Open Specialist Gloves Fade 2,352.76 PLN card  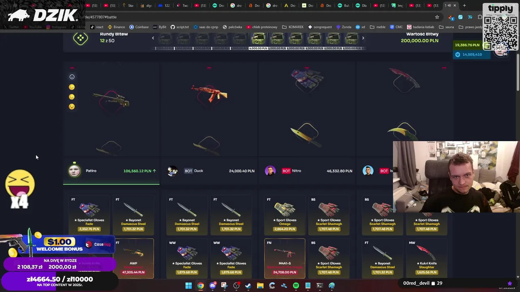click(89, 215)
